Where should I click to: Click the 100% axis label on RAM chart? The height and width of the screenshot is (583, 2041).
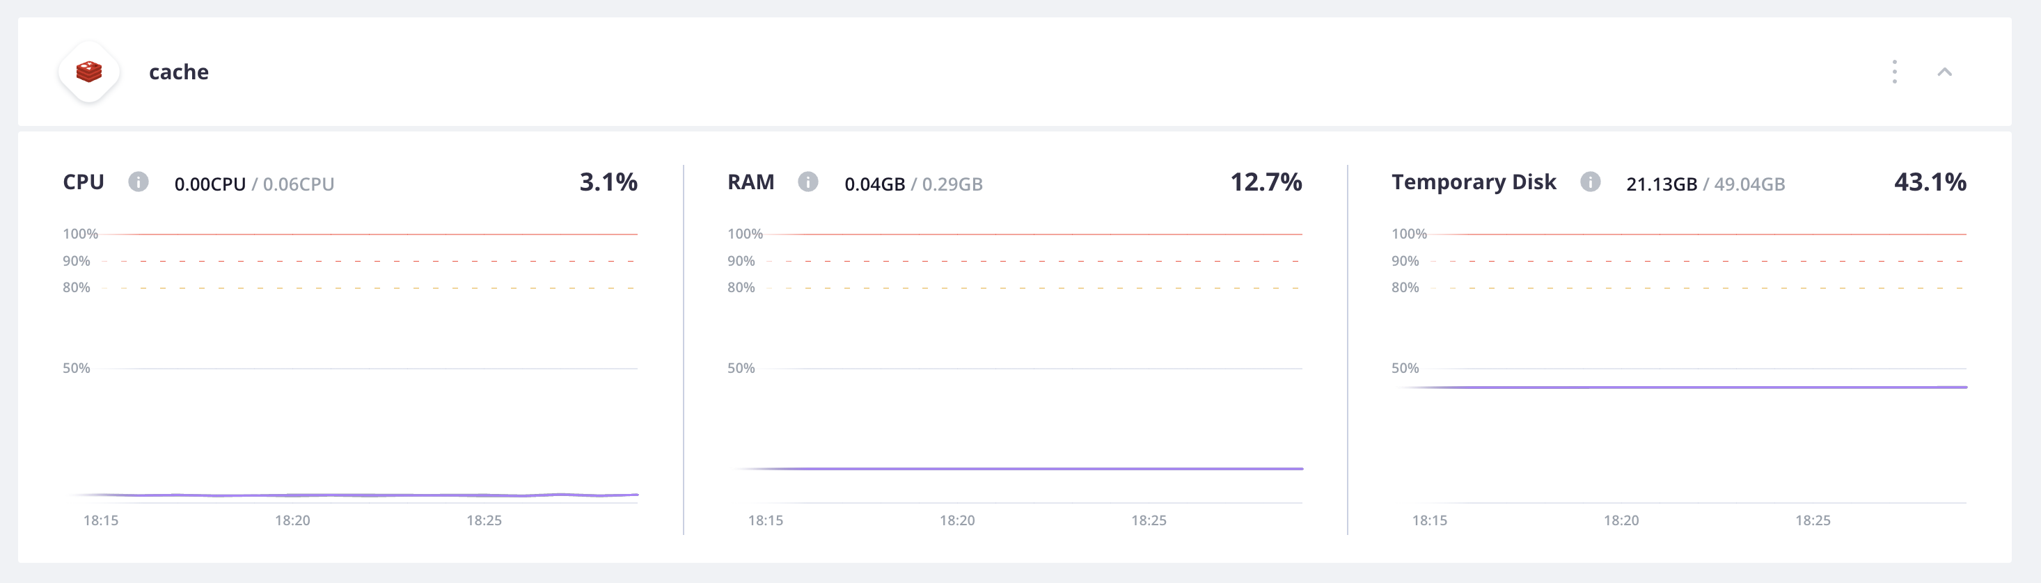tap(745, 234)
